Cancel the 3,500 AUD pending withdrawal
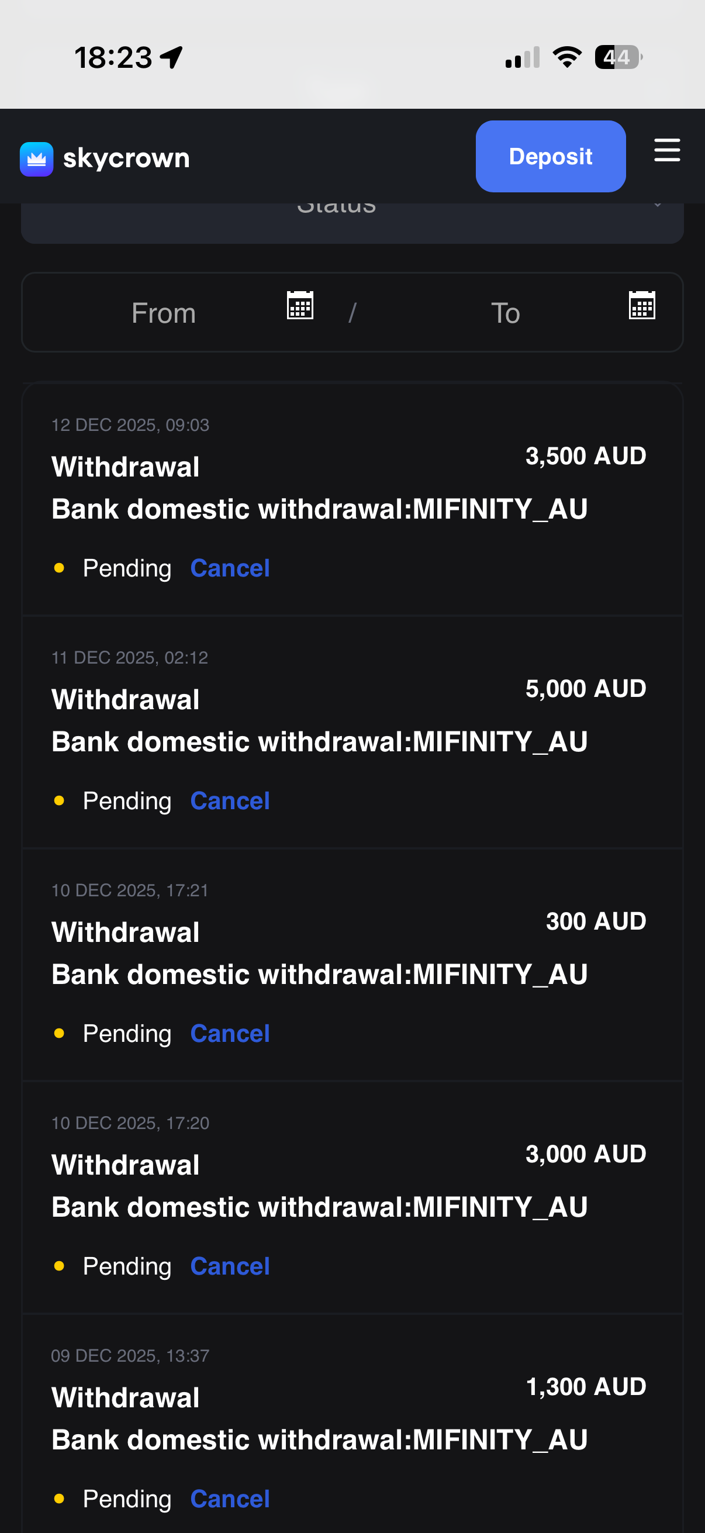The width and height of the screenshot is (705, 1533). pos(230,568)
